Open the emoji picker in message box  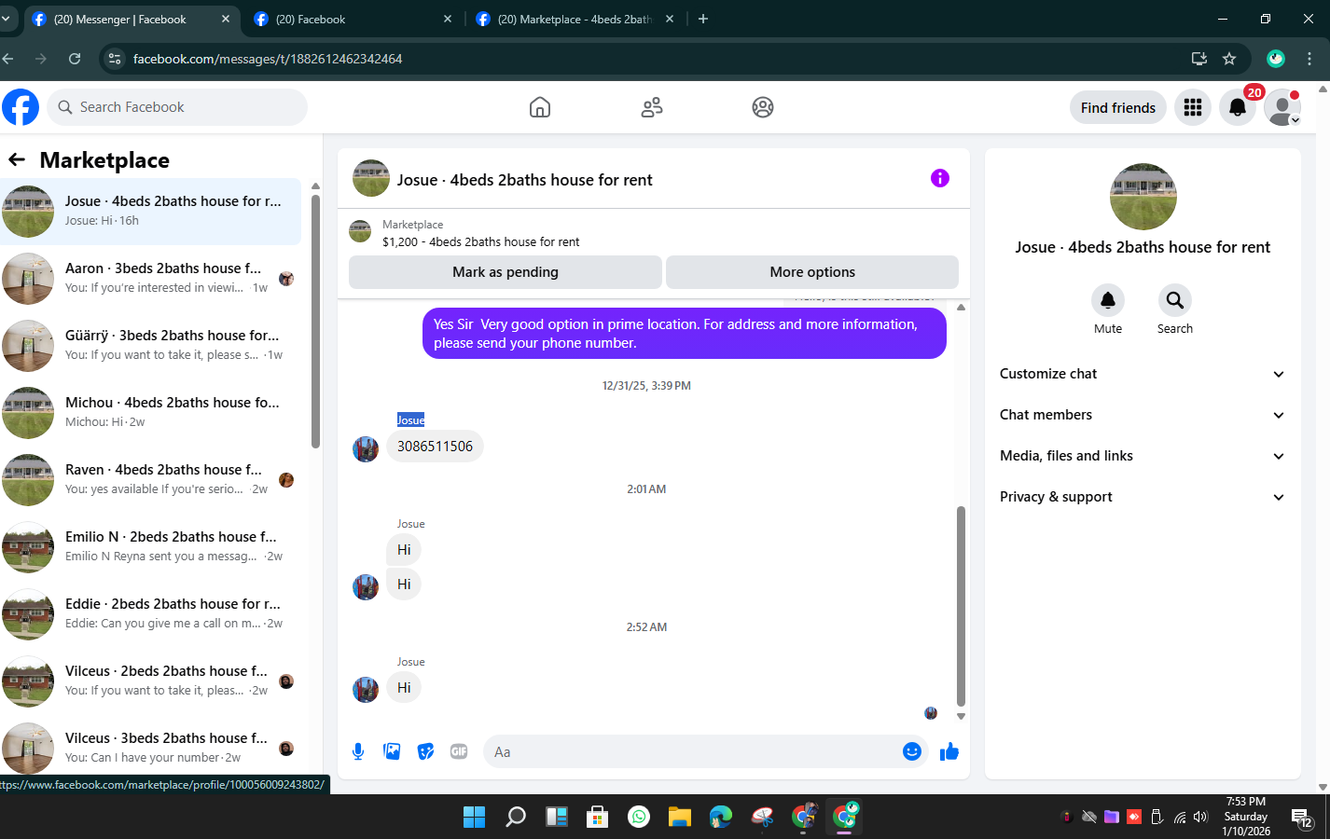(912, 751)
